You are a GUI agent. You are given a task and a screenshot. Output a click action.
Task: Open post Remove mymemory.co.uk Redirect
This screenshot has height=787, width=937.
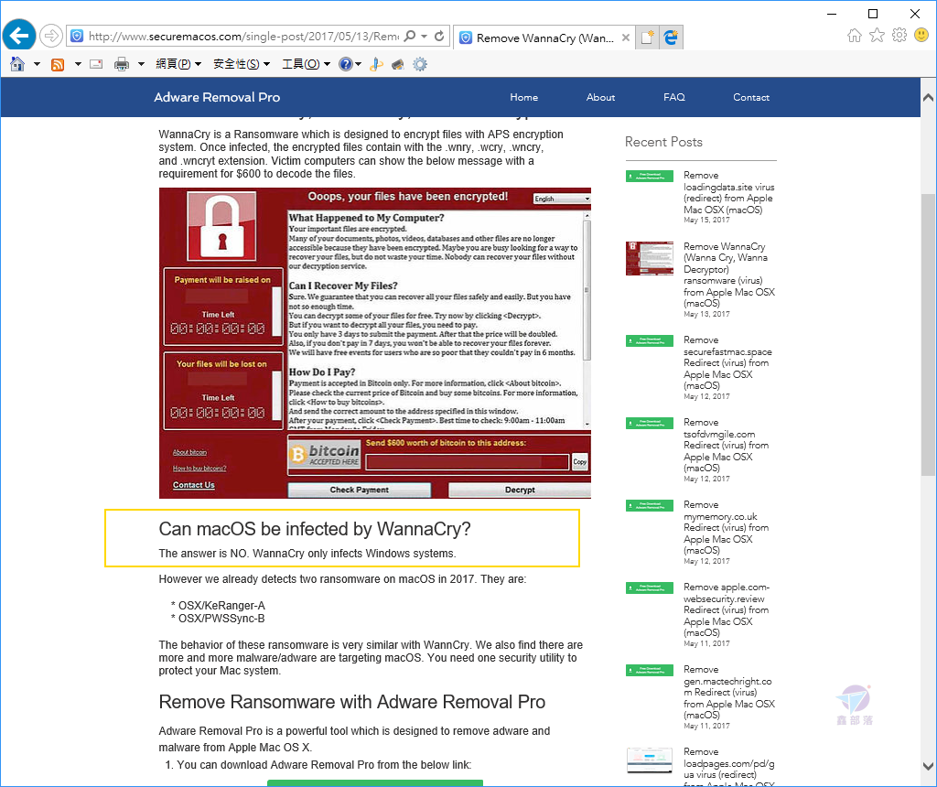pyautogui.click(x=726, y=528)
